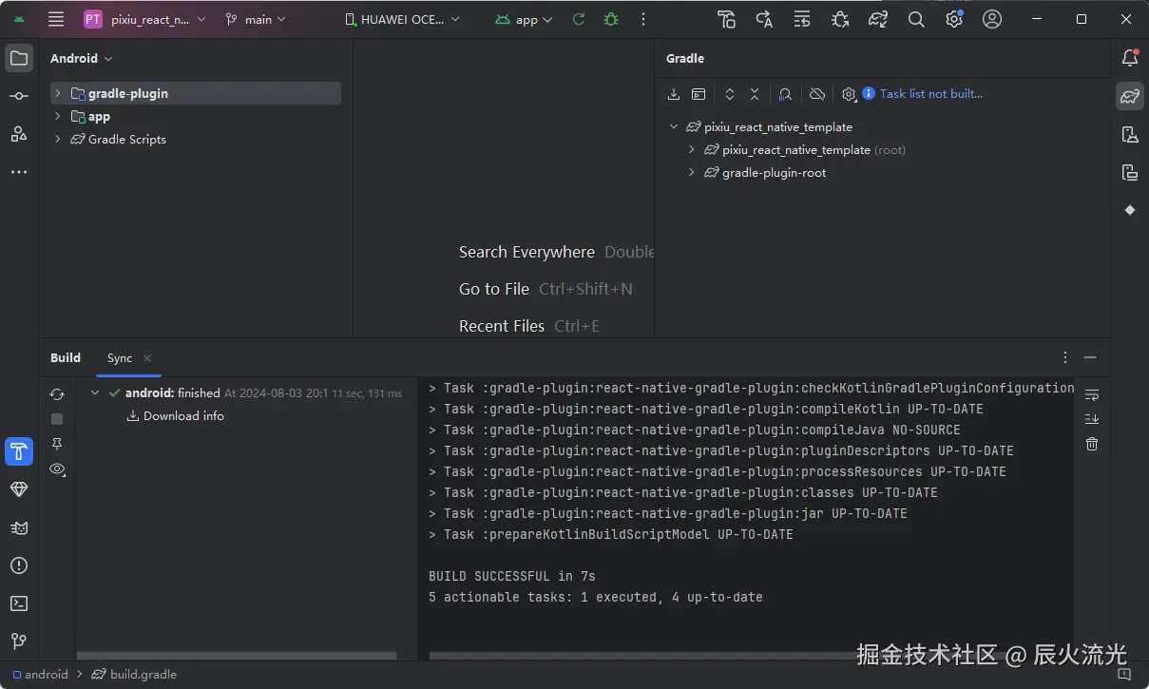Collapse the android: finished build node
Screen dimensions: 1149x689
click(x=95, y=392)
